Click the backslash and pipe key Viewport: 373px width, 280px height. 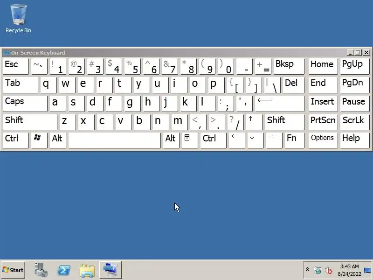coord(272,85)
